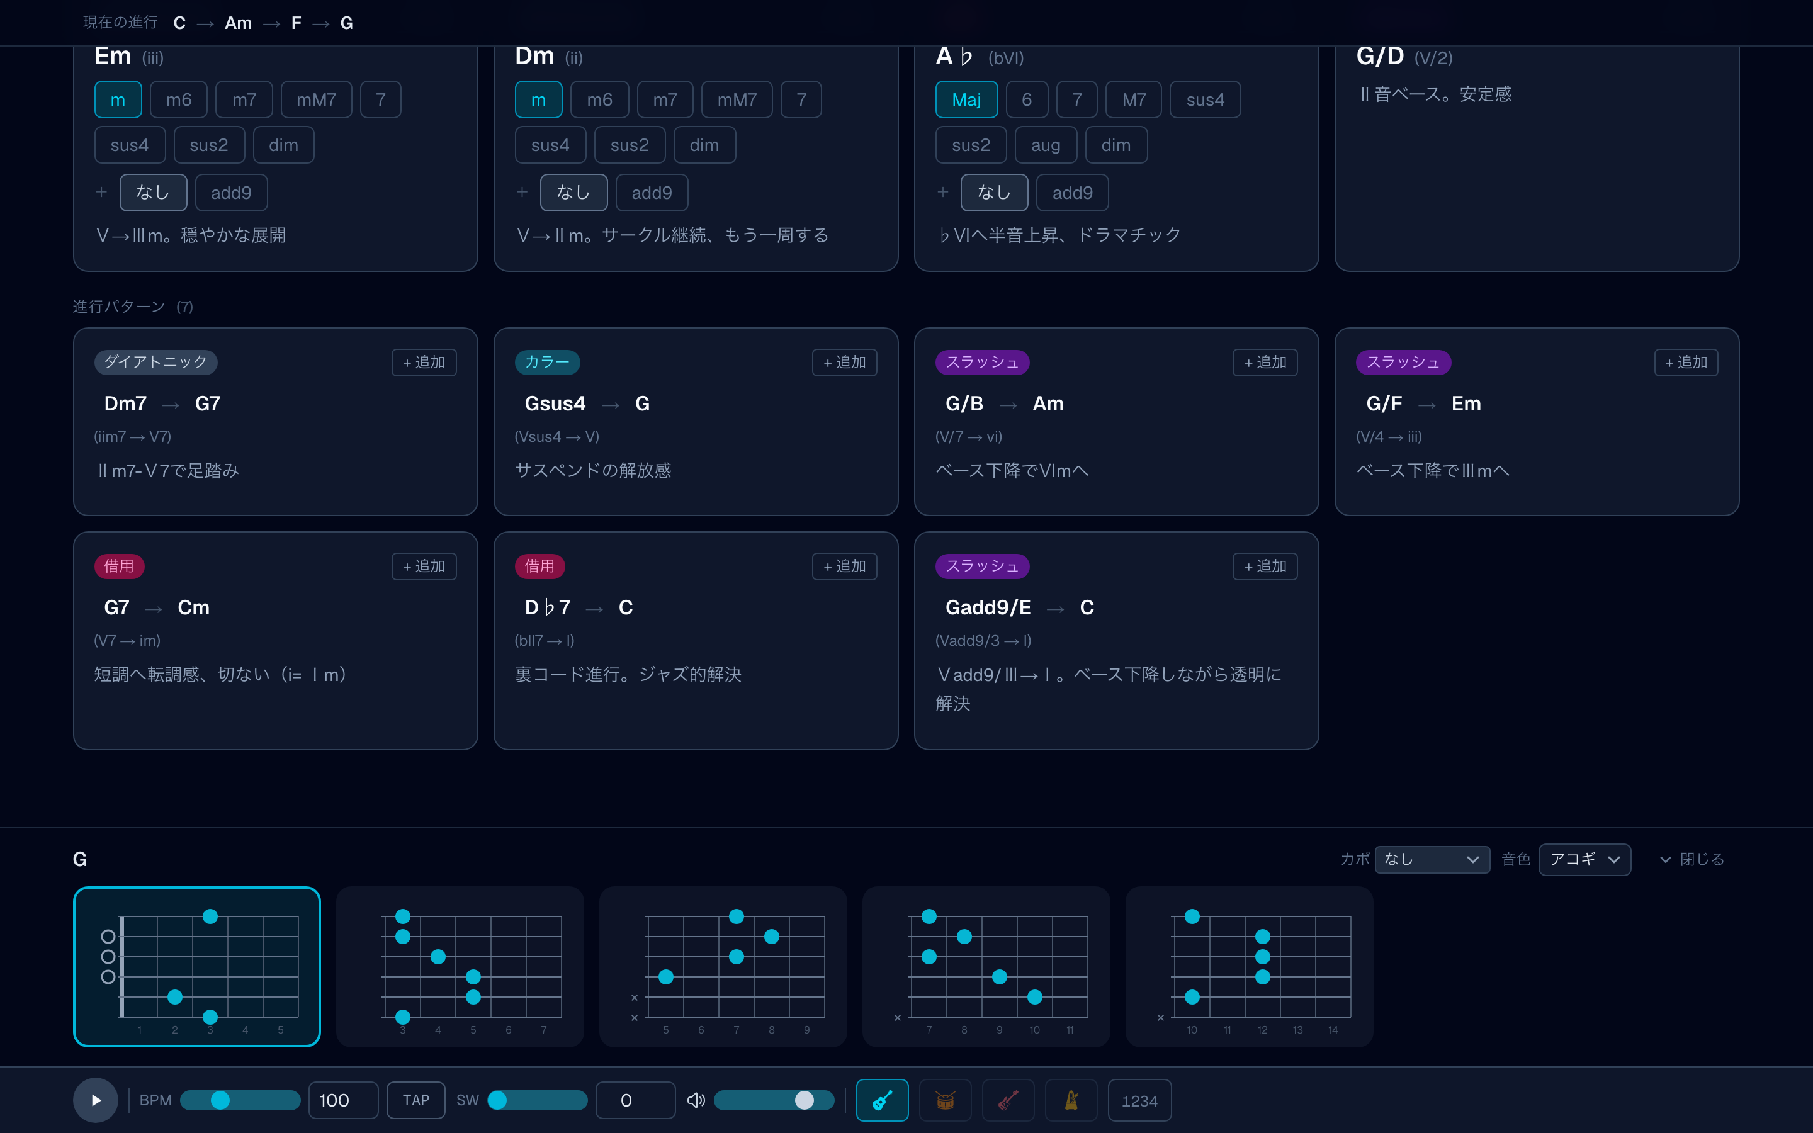The image size is (1813, 1133).
Task: Click the volume speaker icon
Action: pos(696,1099)
